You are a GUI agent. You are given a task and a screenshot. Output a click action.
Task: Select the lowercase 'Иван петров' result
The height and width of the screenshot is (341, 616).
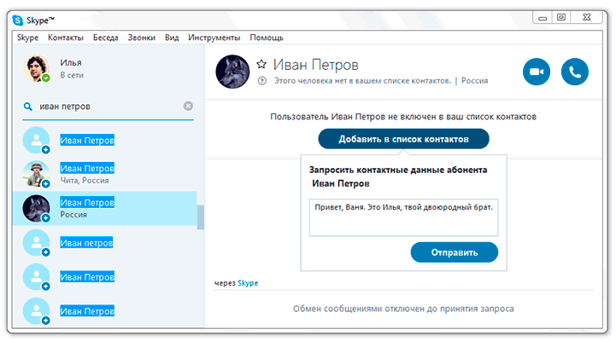105,243
